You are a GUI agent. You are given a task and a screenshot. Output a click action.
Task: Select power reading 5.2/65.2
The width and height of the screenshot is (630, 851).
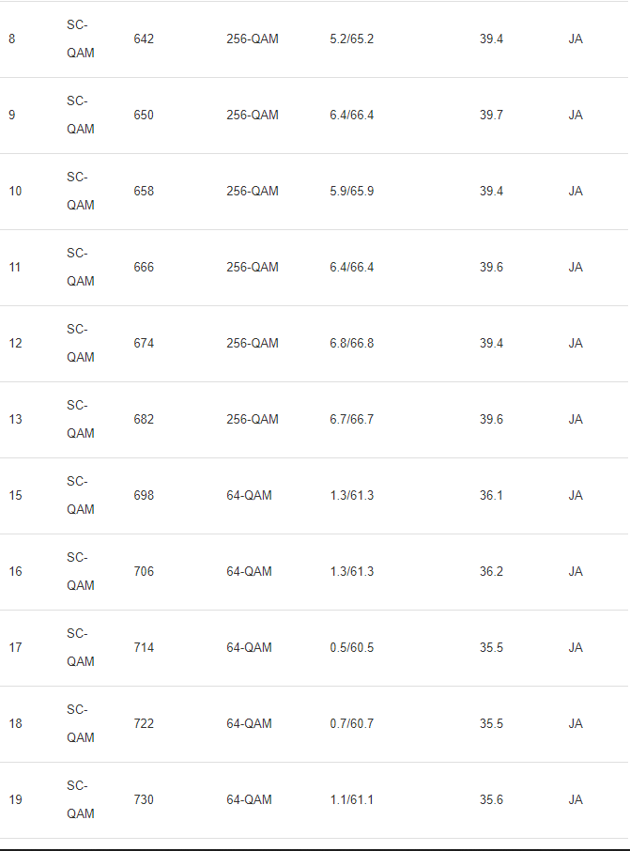(351, 39)
